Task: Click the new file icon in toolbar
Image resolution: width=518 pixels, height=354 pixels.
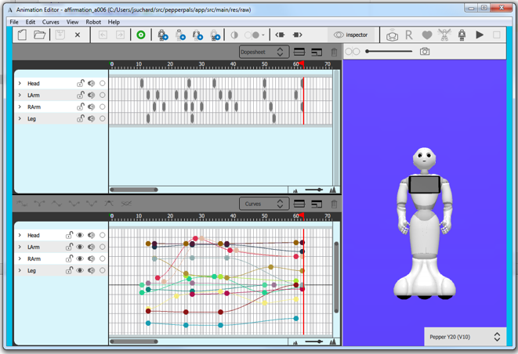Action: click(22, 35)
